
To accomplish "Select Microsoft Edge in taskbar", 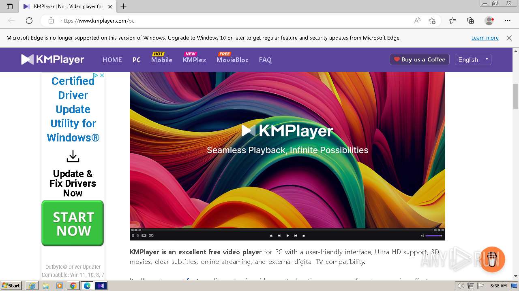I will tap(87, 286).
